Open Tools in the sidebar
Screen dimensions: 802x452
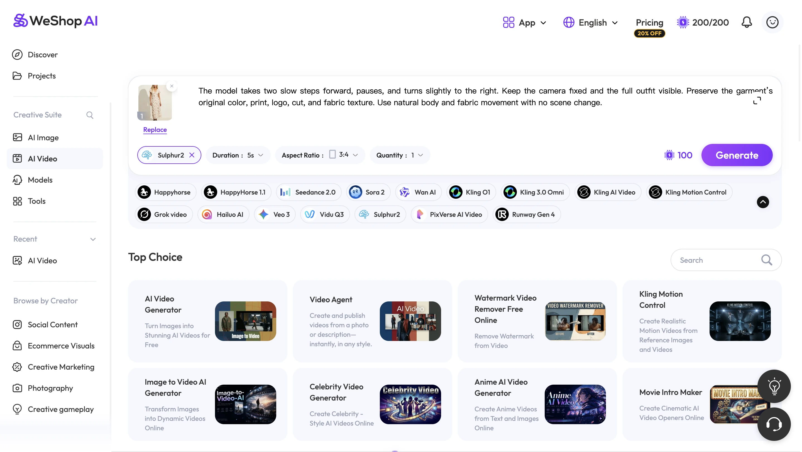[55, 201]
